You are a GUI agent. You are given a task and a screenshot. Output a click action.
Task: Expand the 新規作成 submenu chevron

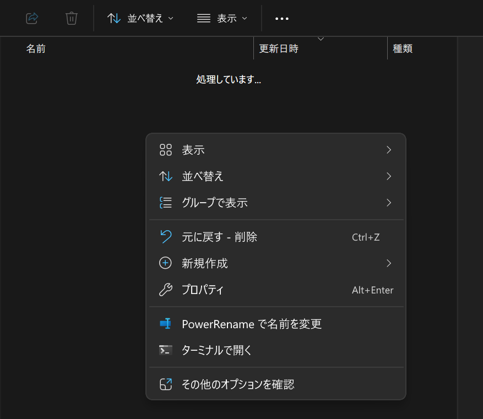[389, 263]
